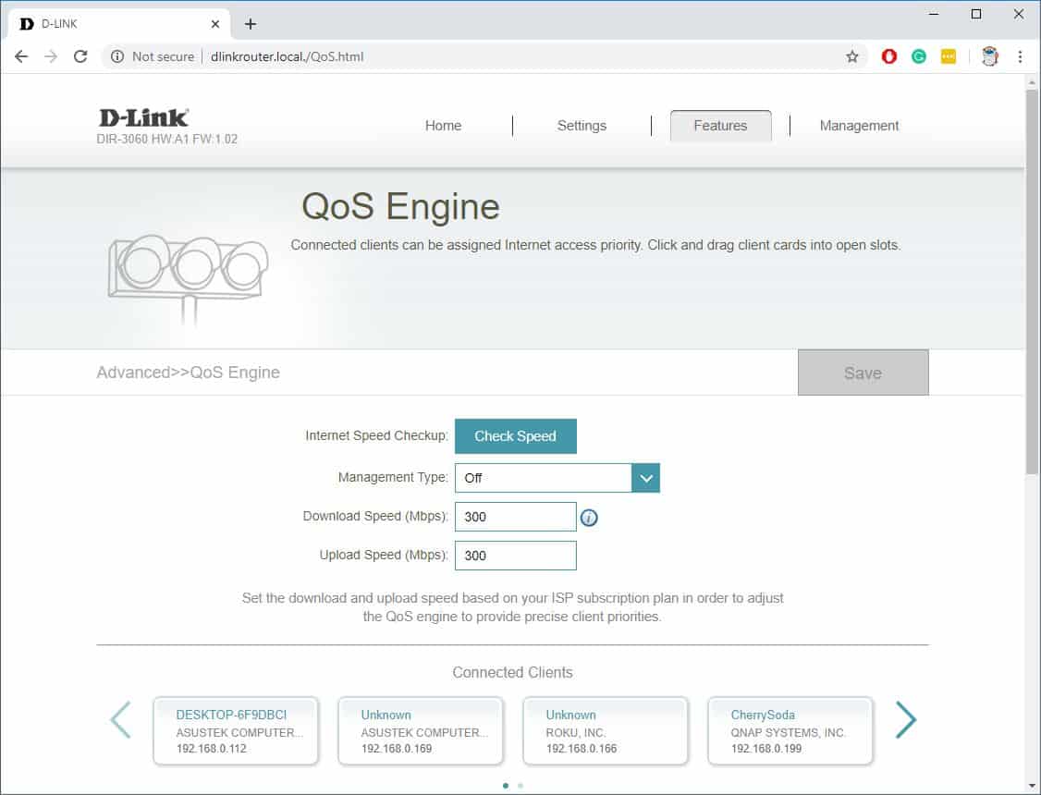Click the browser profile avatar icon

989,56
